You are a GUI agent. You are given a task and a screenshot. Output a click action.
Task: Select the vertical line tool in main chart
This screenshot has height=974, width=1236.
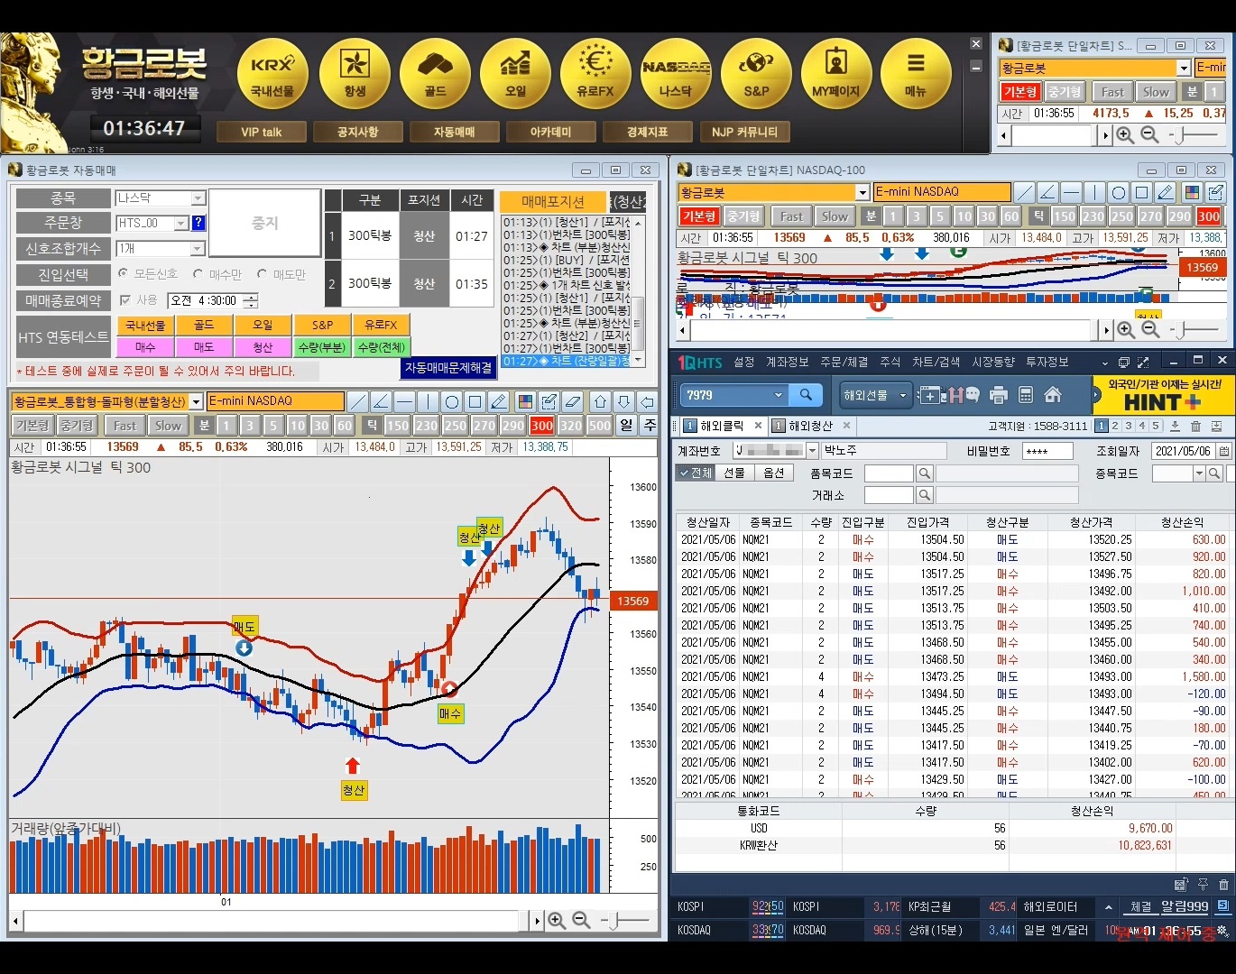pos(429,401)
